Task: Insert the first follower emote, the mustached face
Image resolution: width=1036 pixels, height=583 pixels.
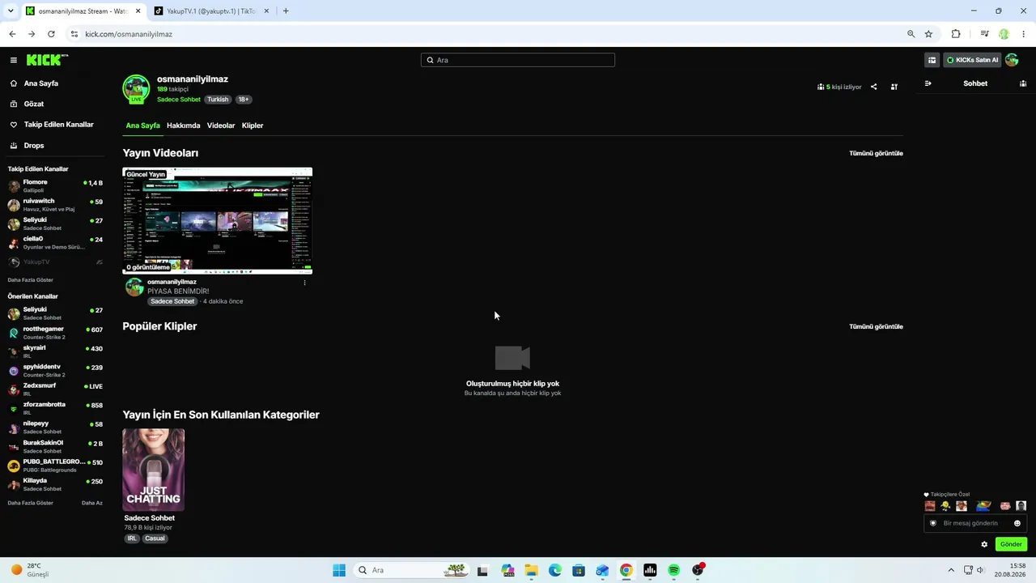Action: coord(930,506)
